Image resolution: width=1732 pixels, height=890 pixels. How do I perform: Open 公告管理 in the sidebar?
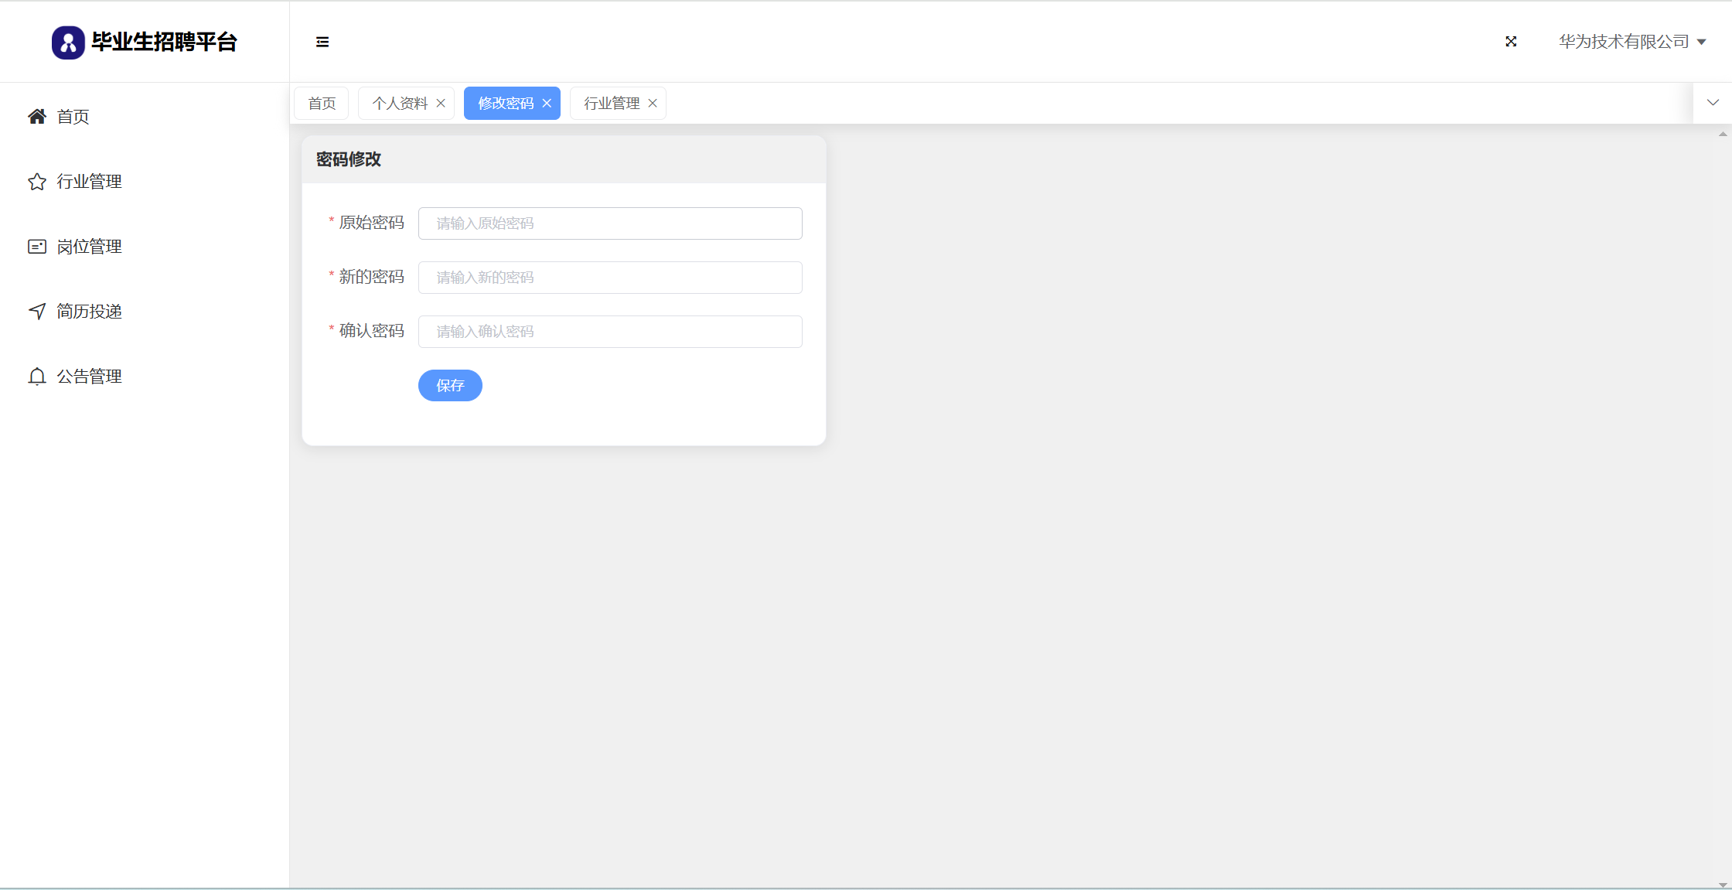89,377
